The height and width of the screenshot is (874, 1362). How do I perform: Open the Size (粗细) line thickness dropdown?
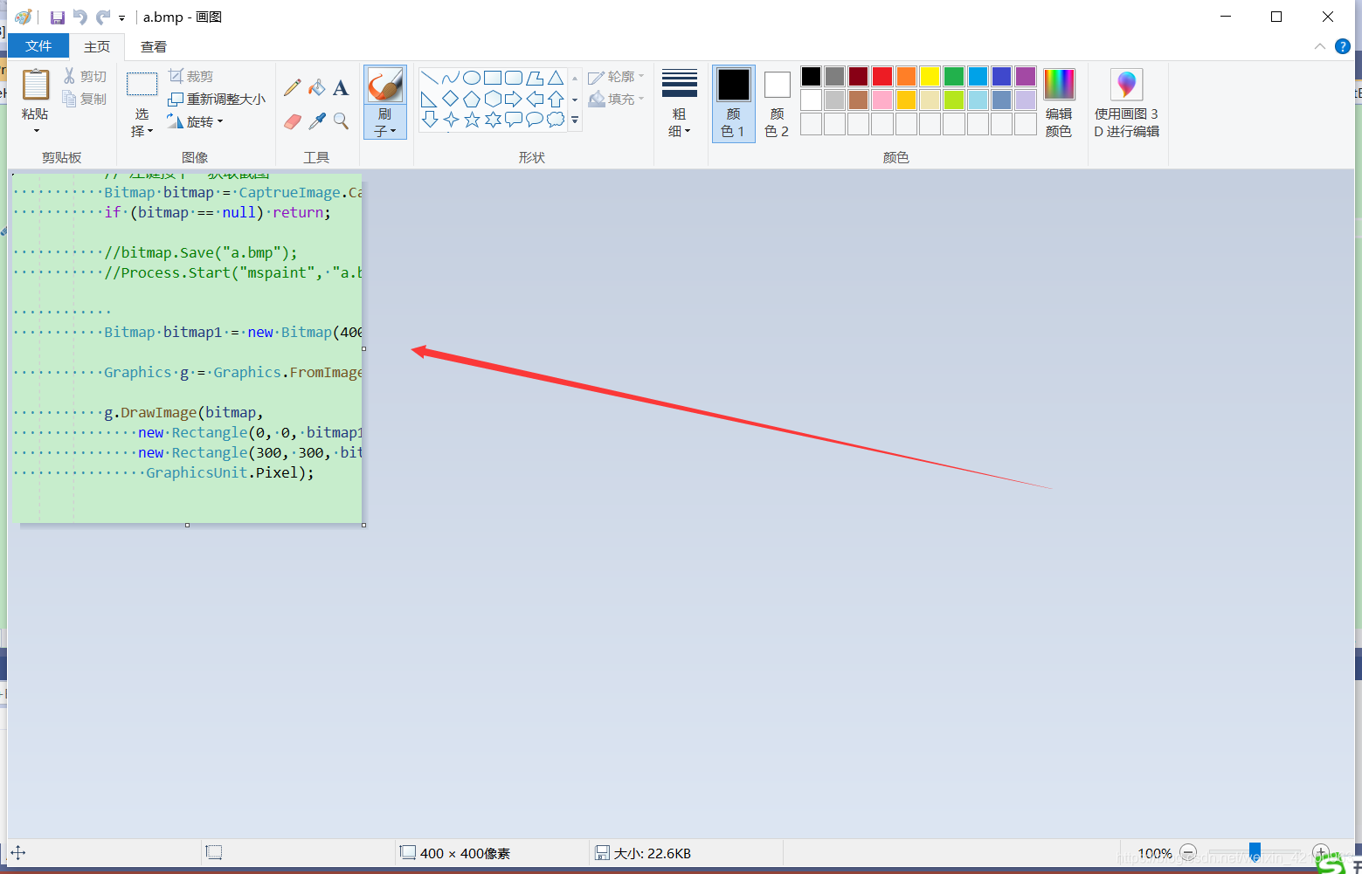680,103
